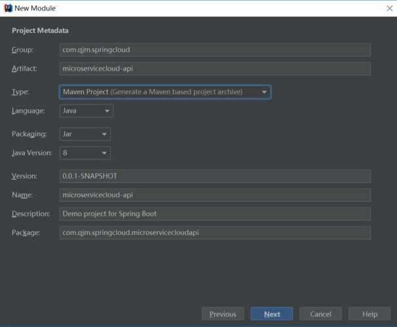Click the Group field with com.qjm.springcloud
Image resolution: width=397 pixels, height=327 pixels.
214,50
